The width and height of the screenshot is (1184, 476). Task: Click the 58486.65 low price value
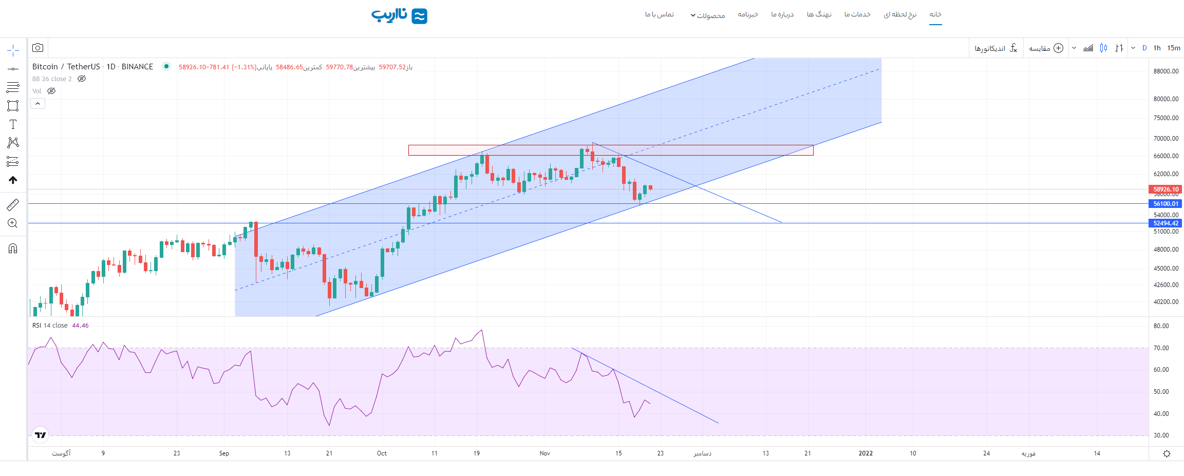coord(289,67)
